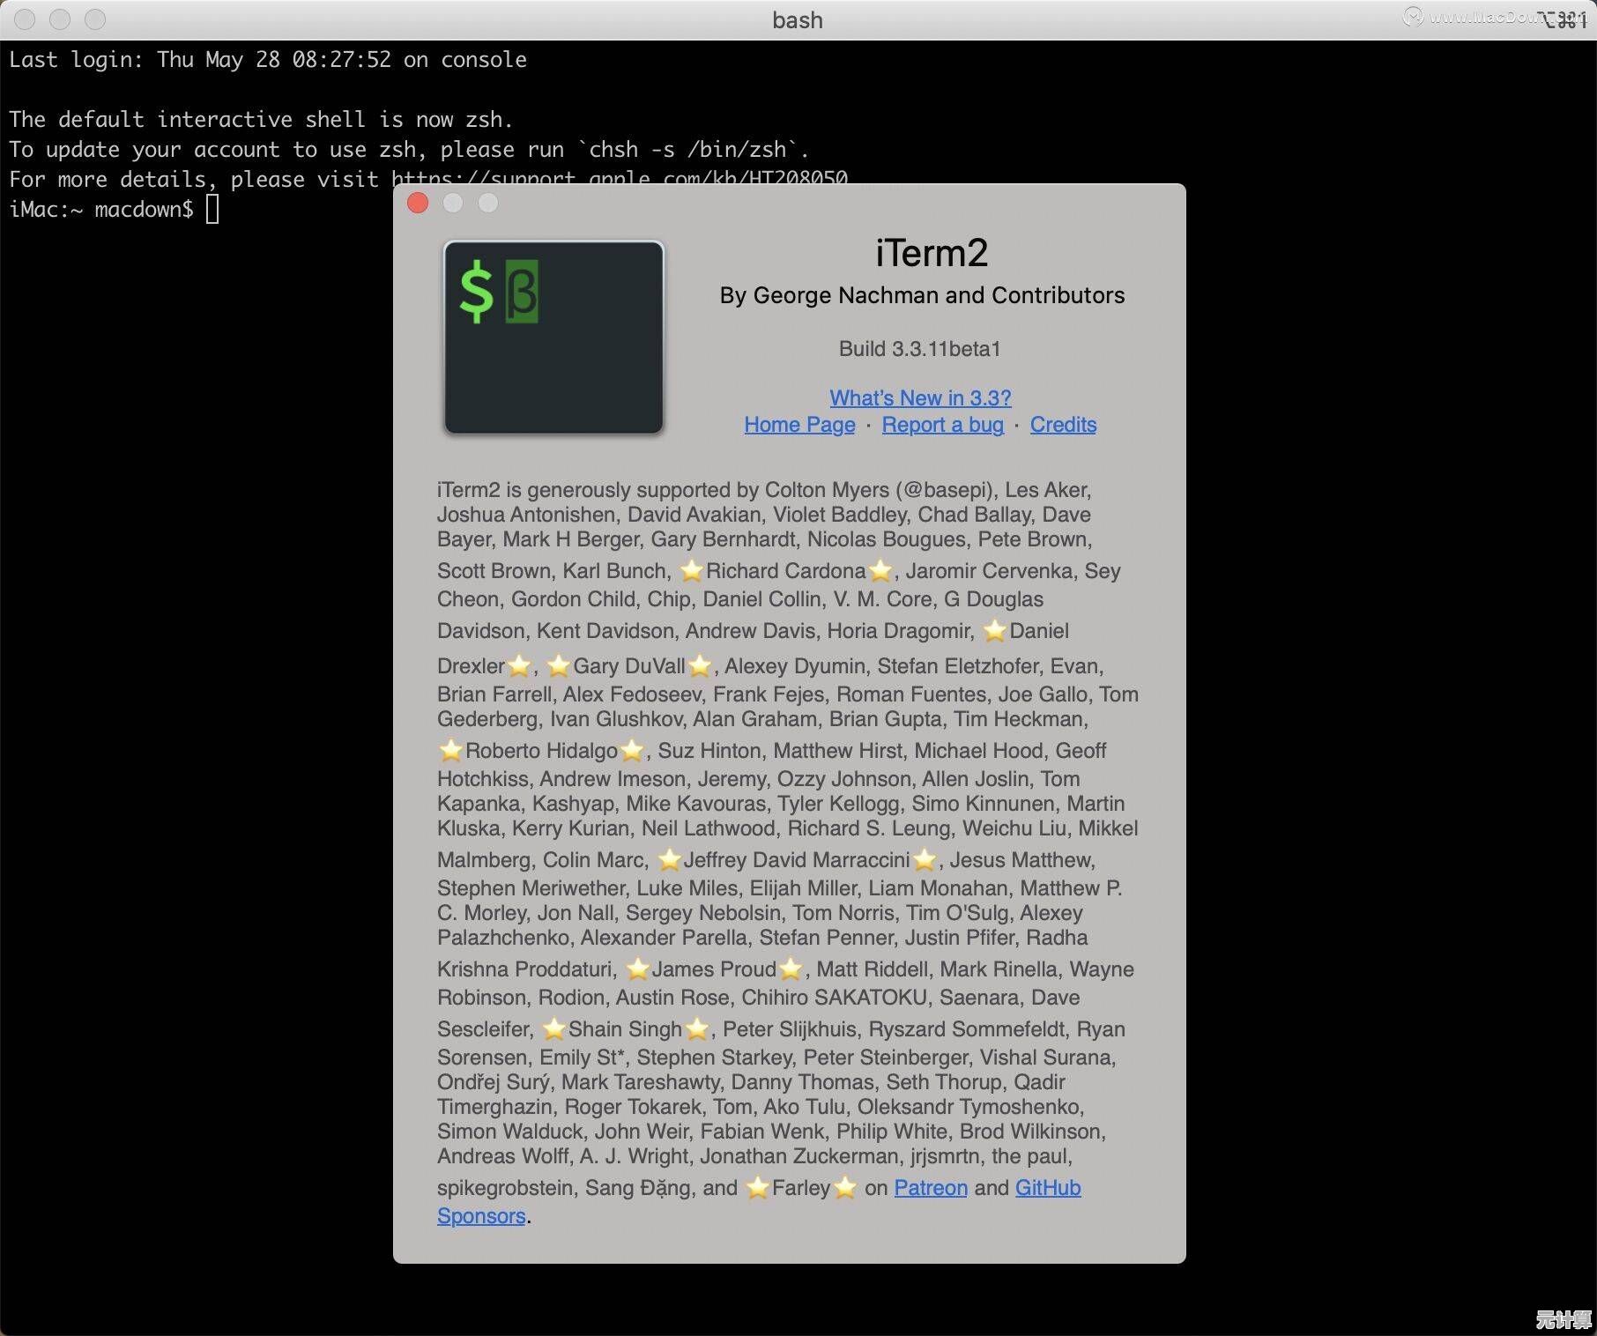
Task: Click the star before Shain Singh
Action: [x=553, y=1029]
